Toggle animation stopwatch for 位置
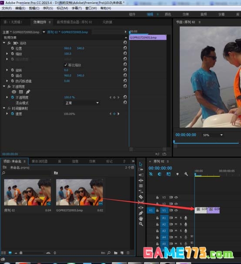 [13, 48]
